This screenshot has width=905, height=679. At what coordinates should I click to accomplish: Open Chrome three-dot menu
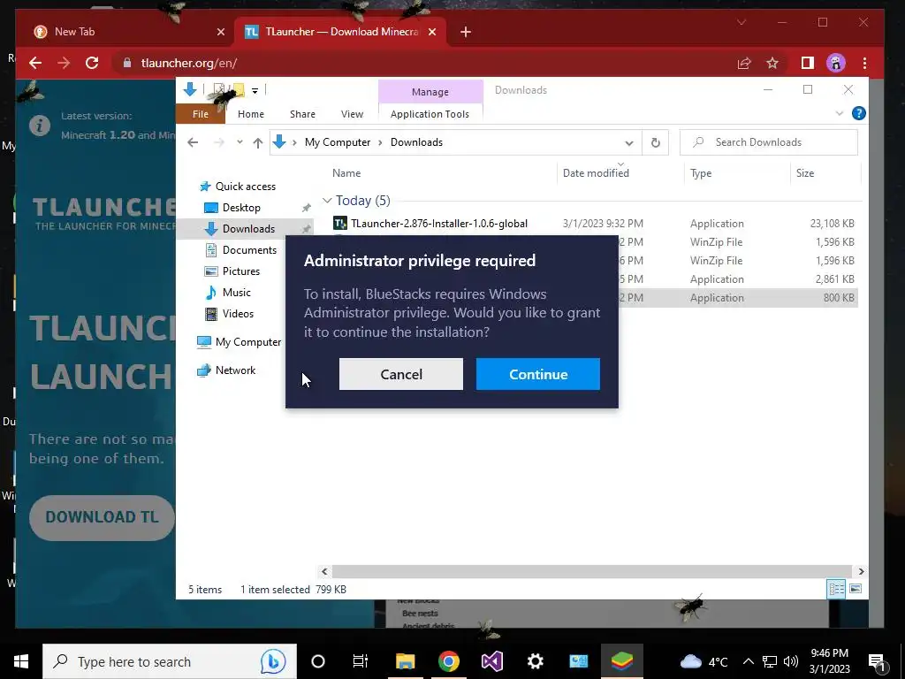coord(864,63)
